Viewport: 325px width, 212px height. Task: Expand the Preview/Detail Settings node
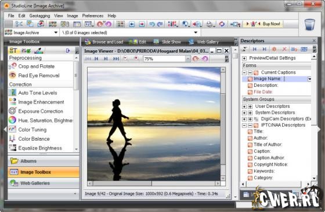pos(244,58)
